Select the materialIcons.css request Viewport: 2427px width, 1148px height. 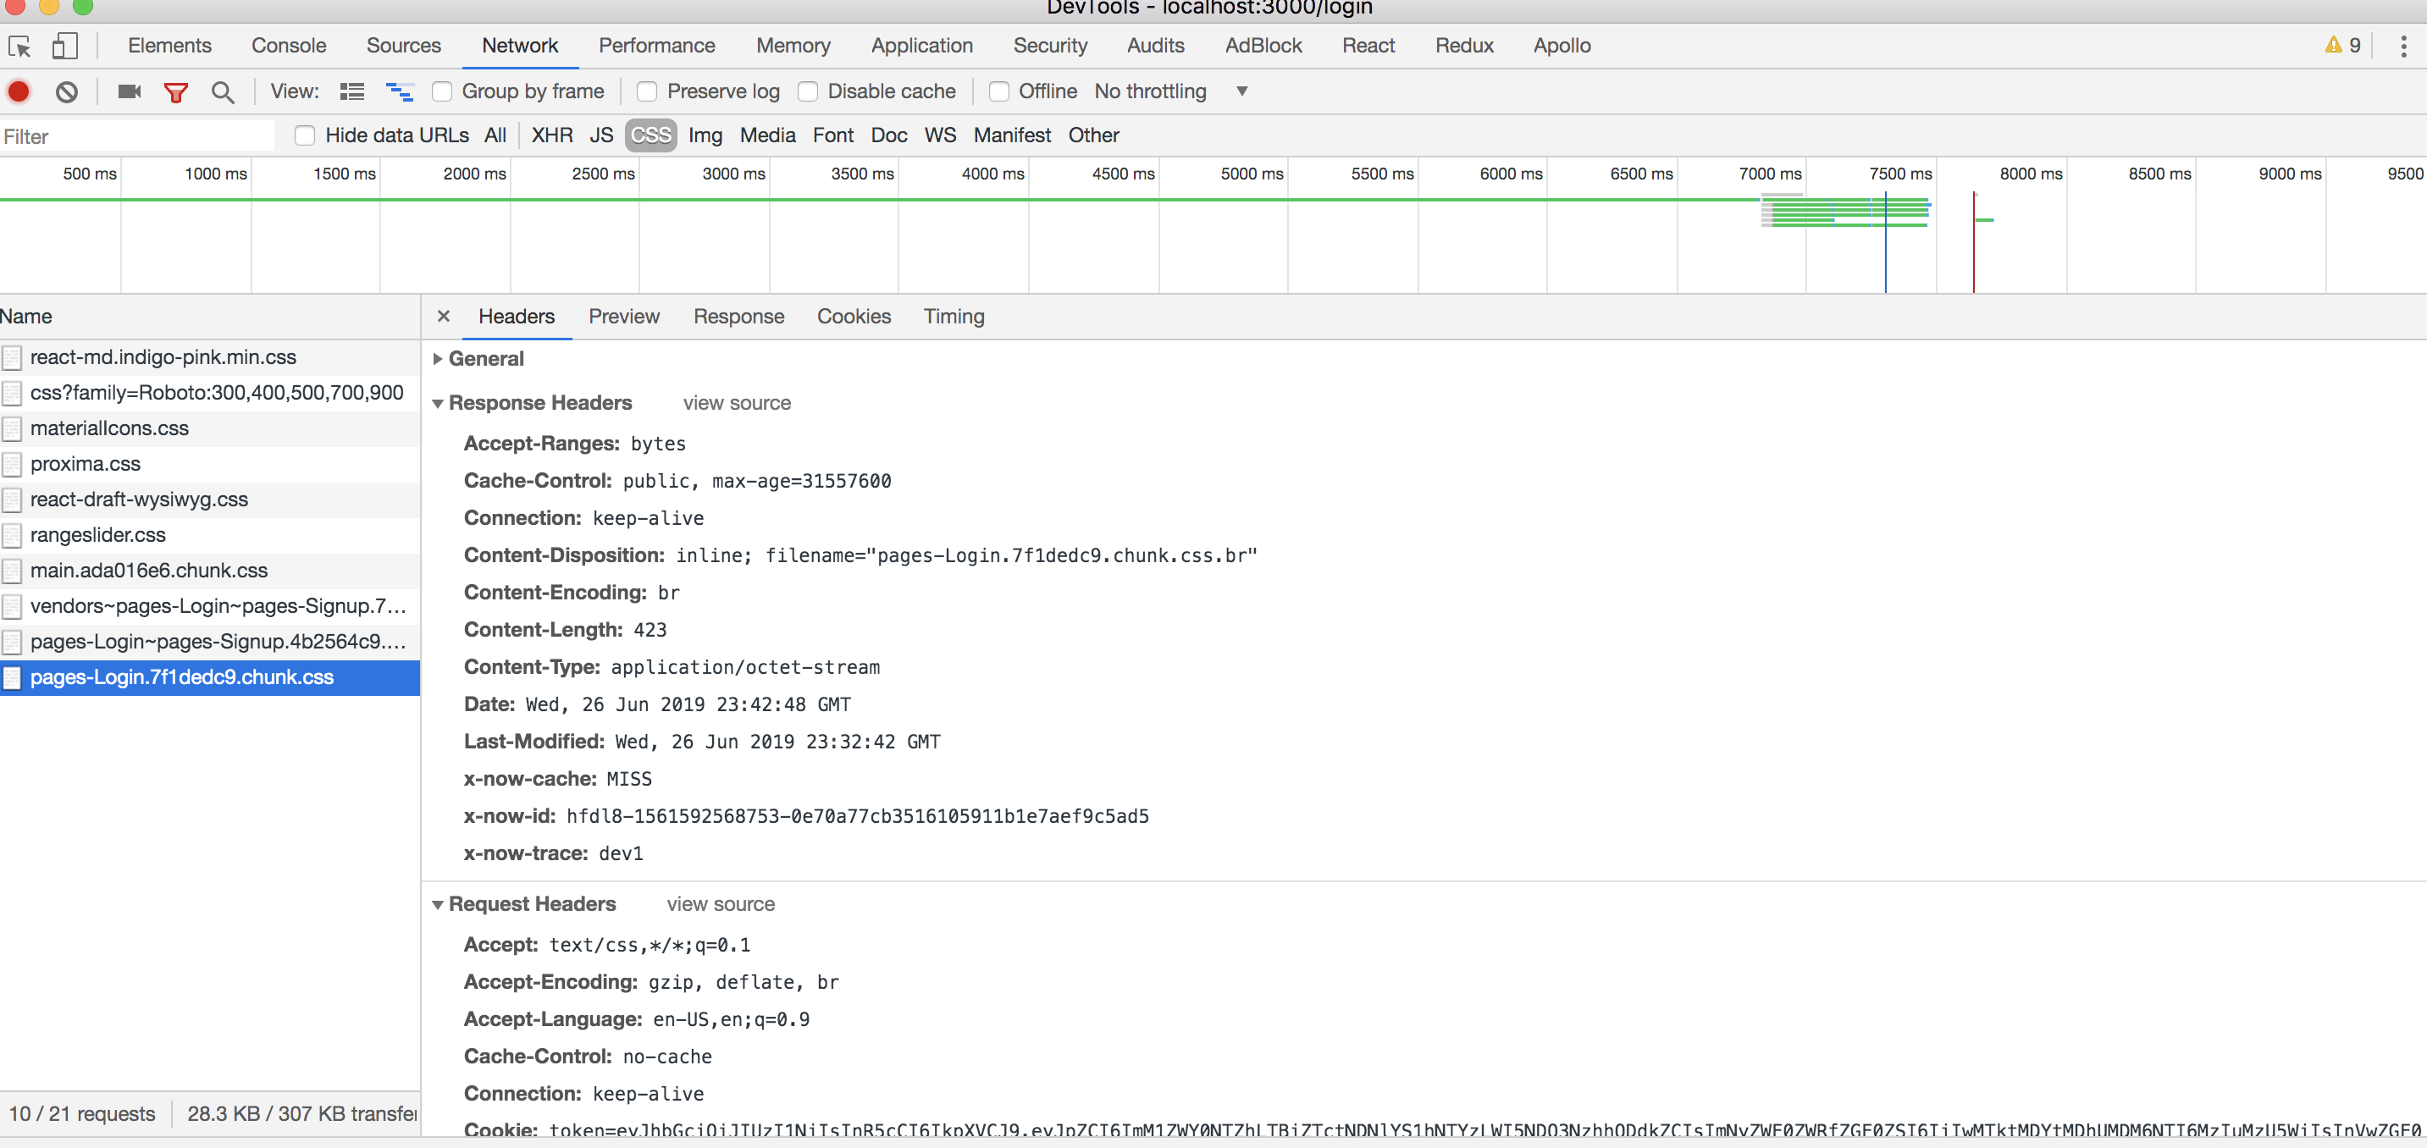[x=110, y=428]
